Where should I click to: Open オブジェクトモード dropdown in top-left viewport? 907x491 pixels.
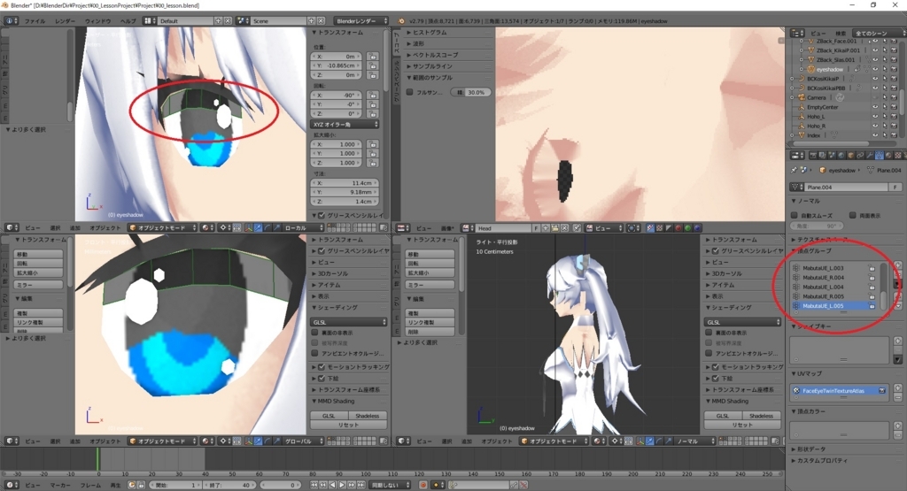163,227
